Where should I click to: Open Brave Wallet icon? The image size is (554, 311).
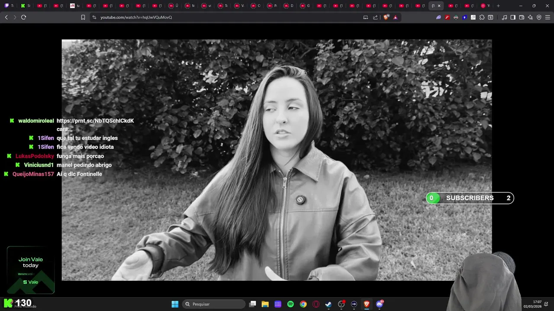522,17
